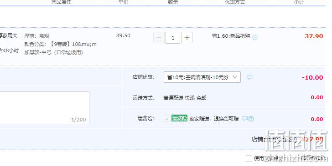The height and width of the screenshot is (166, 332).
Task: Click 颜色分类 【9卷装】 attribute text
Action: [x=60, y=44]
